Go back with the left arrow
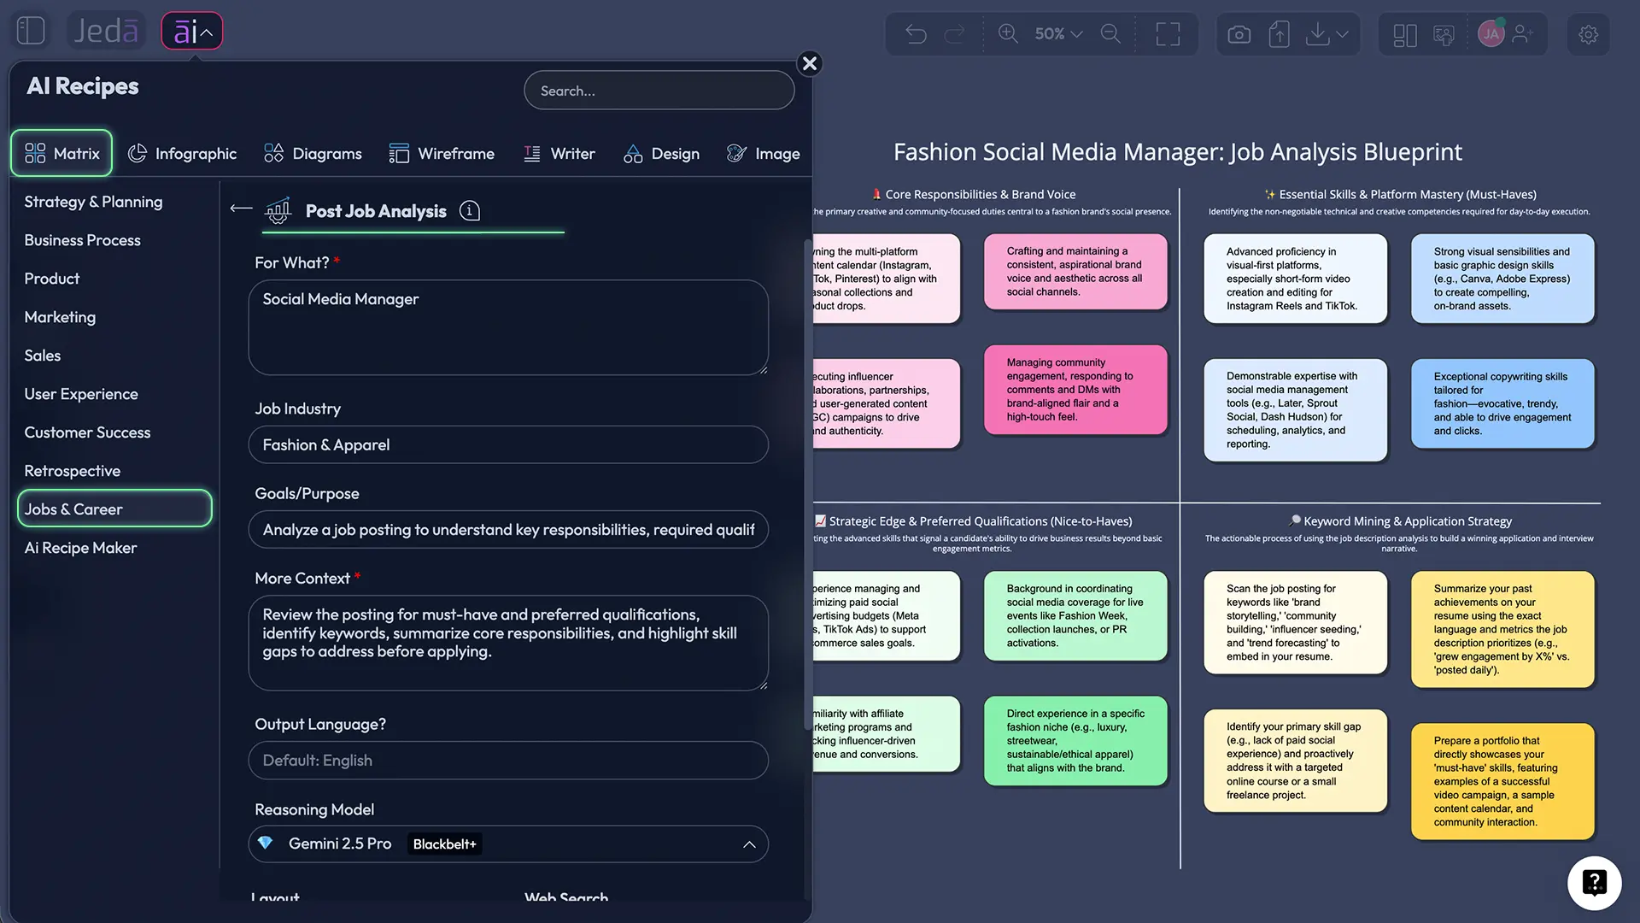 tap(242, 208)
